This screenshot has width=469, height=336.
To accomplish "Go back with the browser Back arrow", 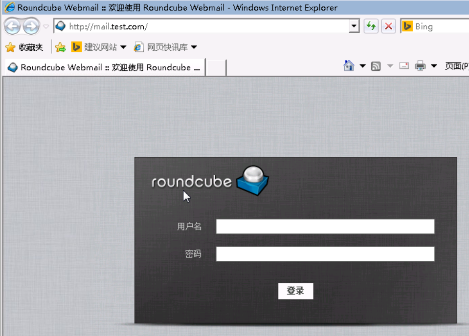I will pos(12,26).
